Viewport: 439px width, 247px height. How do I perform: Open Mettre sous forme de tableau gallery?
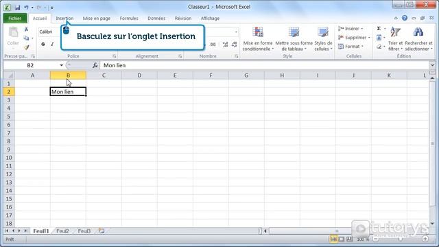click(x=294, y=39)
